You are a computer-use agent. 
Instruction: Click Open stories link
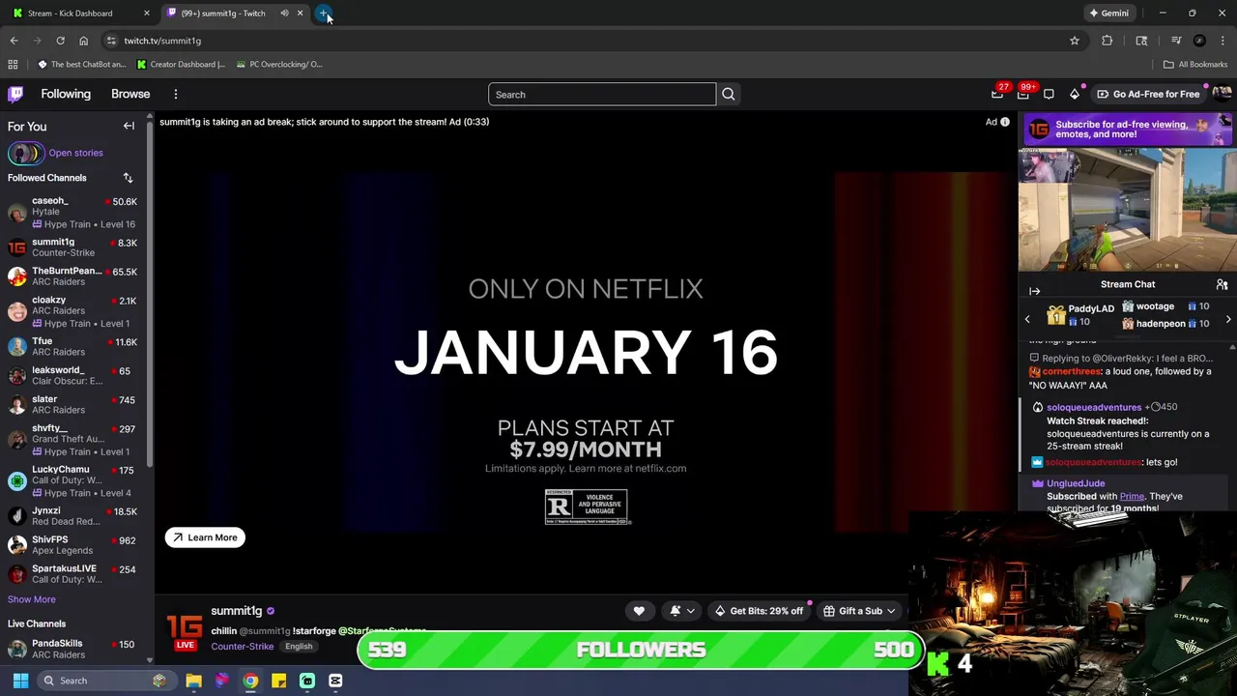pyautogui.click(x=75, y=153)
